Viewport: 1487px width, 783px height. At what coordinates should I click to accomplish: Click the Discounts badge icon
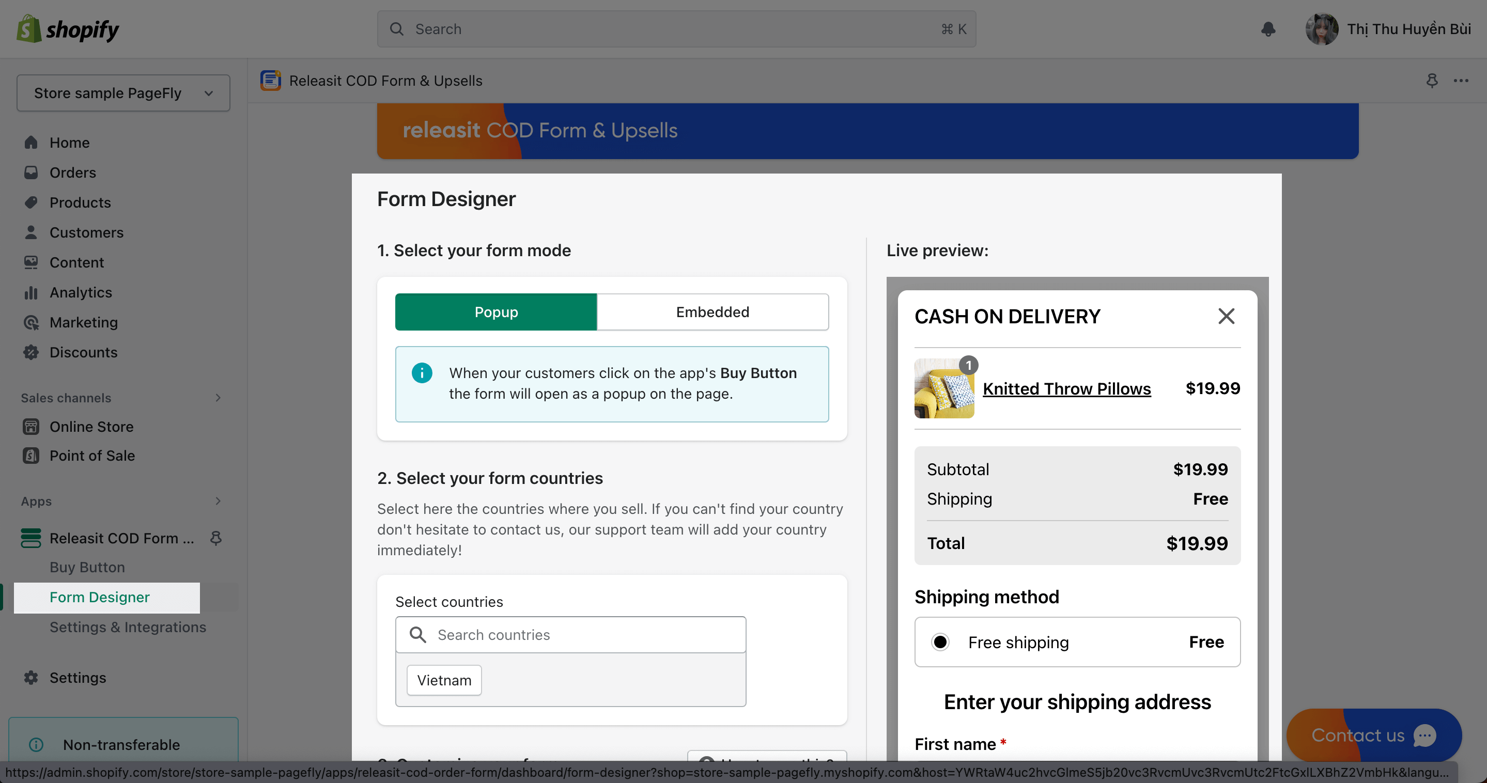pos(31,353)
